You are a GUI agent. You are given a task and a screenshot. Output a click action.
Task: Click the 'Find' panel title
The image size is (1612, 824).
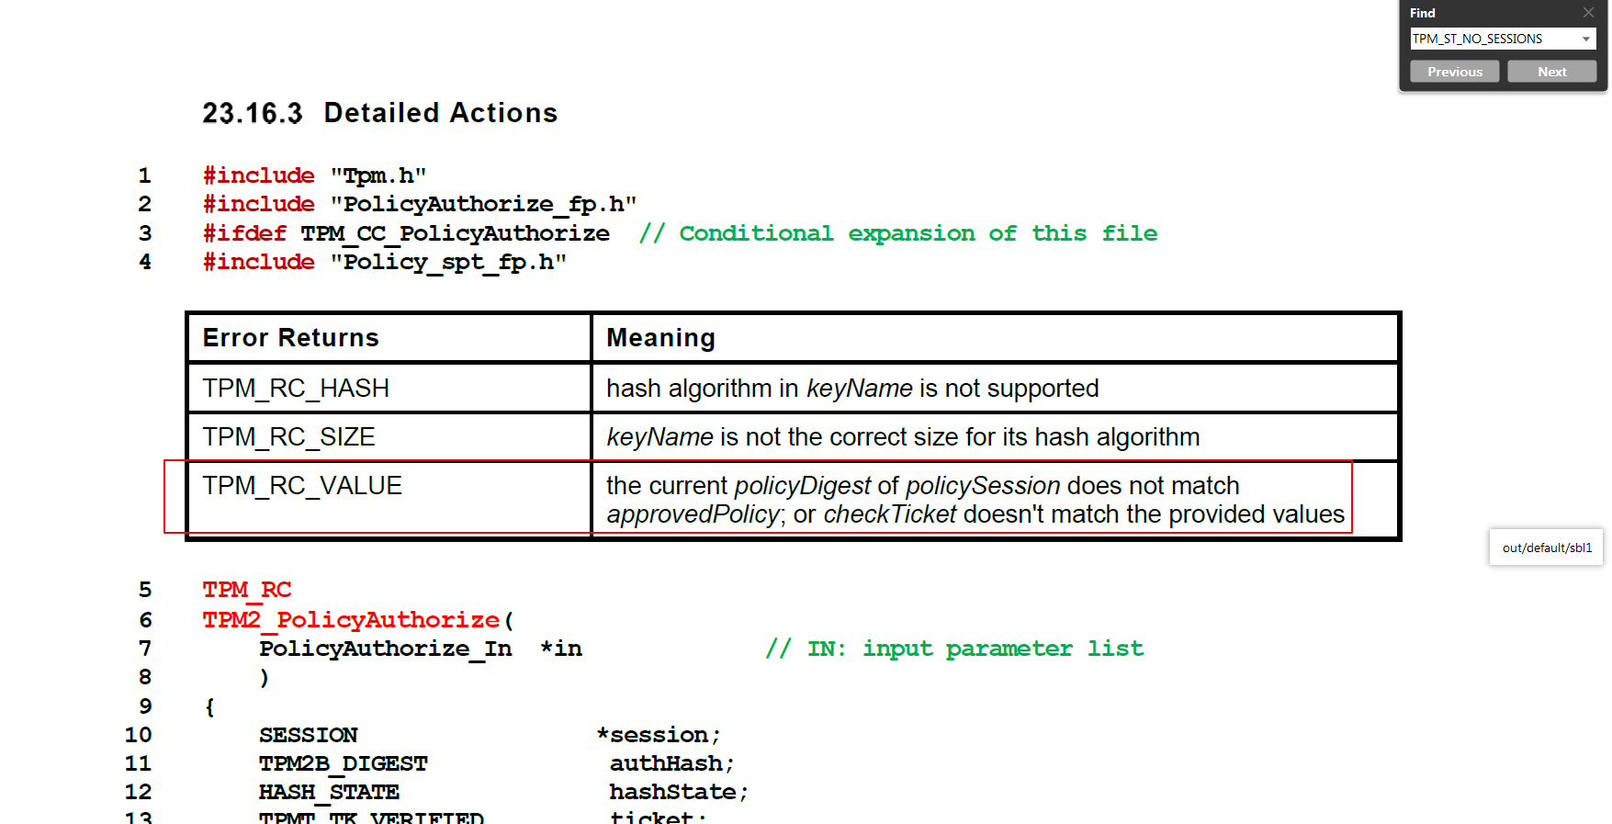point(1423,13)
